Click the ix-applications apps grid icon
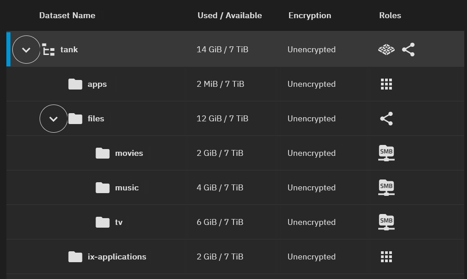The image size is (467, 279). click(386, 257)
